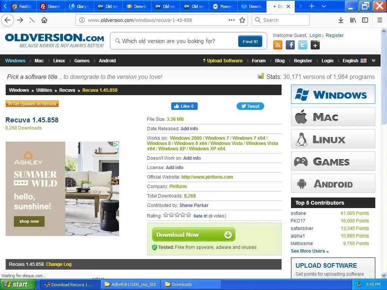The width and height of the screenshot is (387, 290).
Task: Select the Windows platform banner
Action: point(333,94)
